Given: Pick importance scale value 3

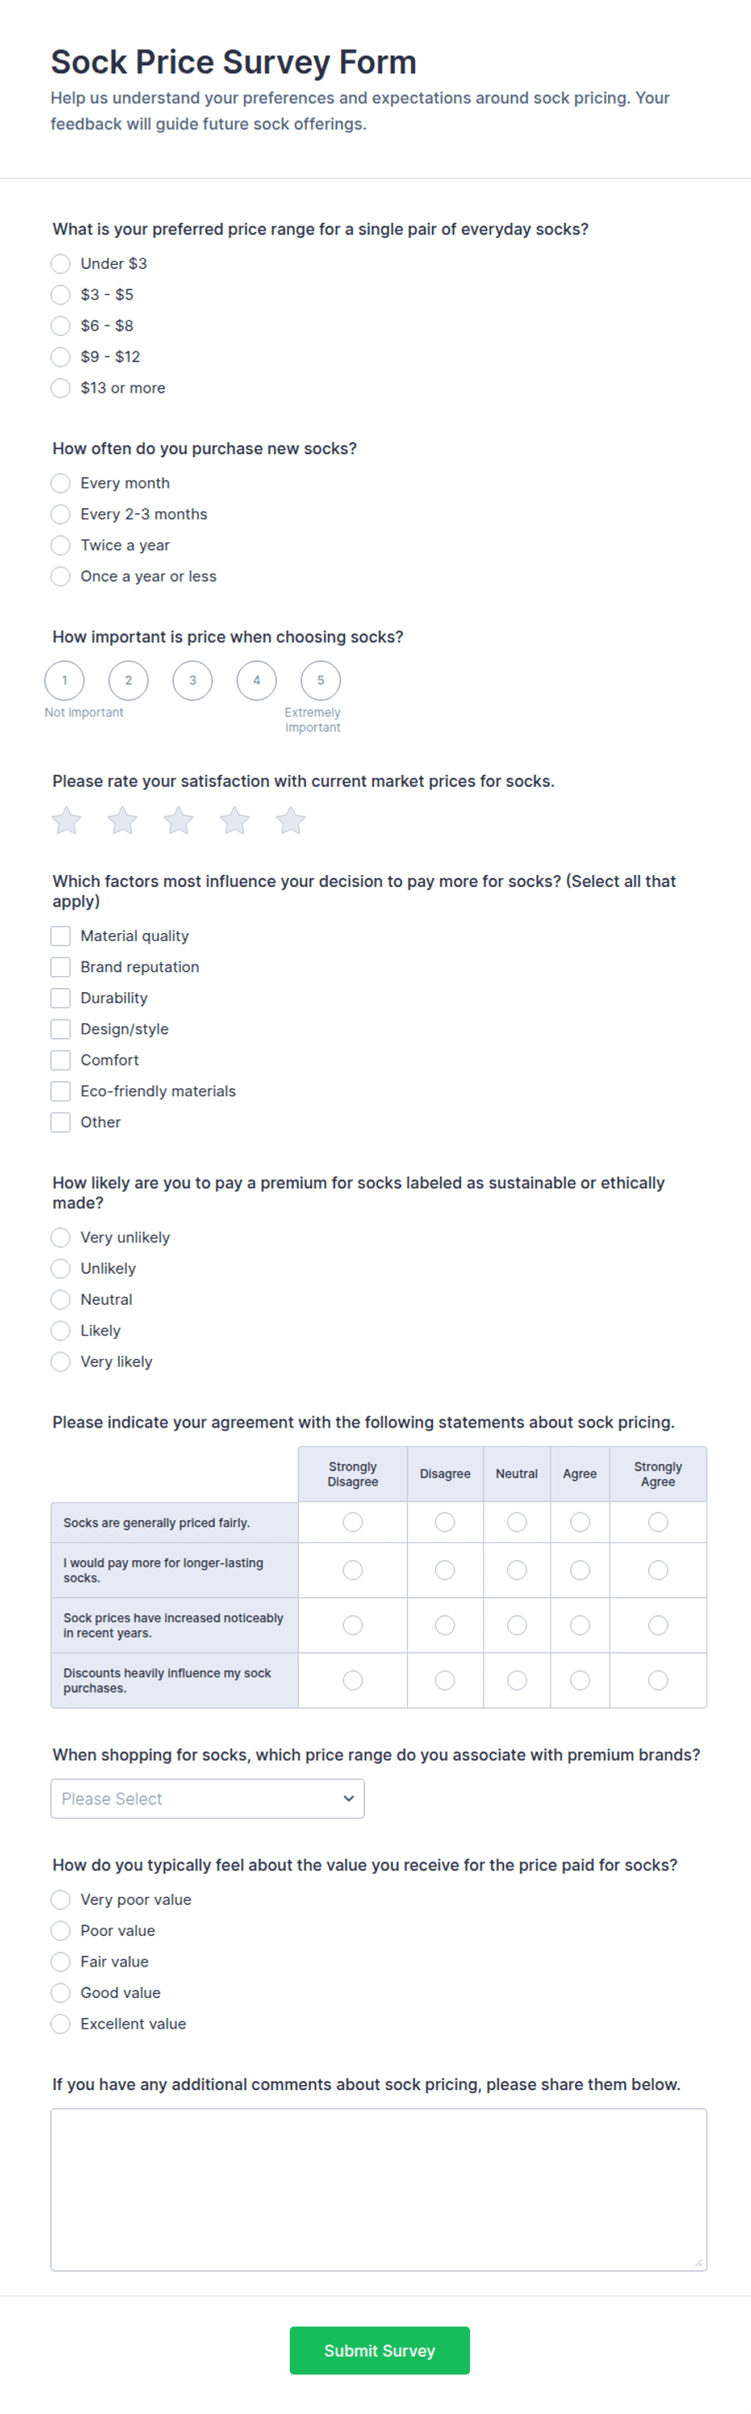Looking at the screenshot, I should pyautogui.click(x=193, y=680).
